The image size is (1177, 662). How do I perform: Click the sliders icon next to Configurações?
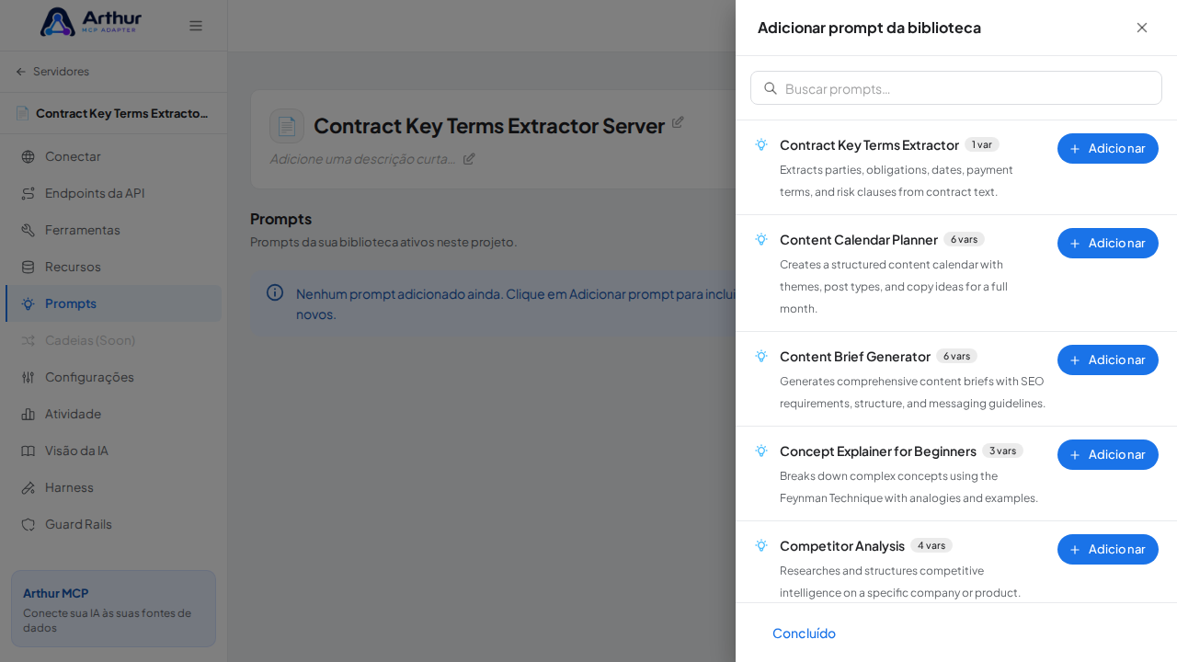pos(28,377)
